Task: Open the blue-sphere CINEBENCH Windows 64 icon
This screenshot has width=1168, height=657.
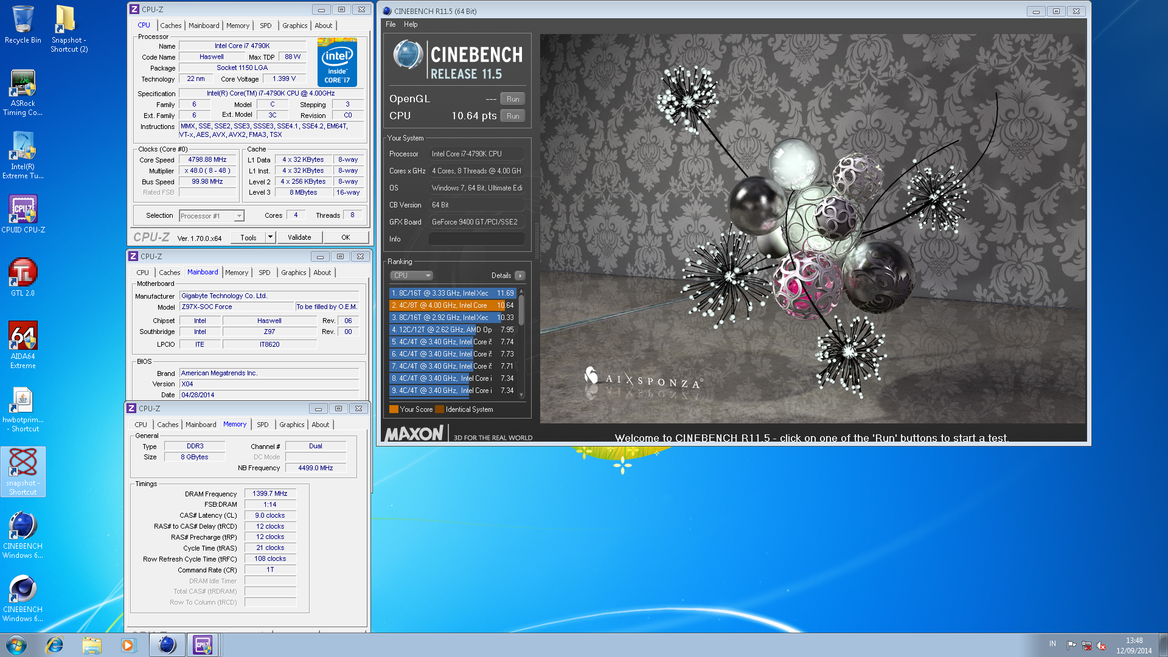Action: [x=23, y=535]
